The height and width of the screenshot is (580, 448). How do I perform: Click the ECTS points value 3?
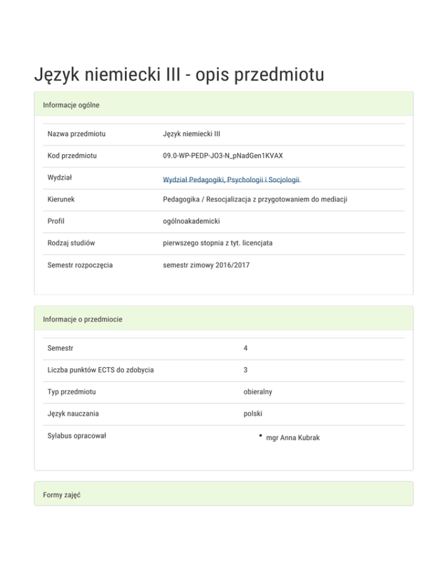pyautogui.click(x=246, y=370)
